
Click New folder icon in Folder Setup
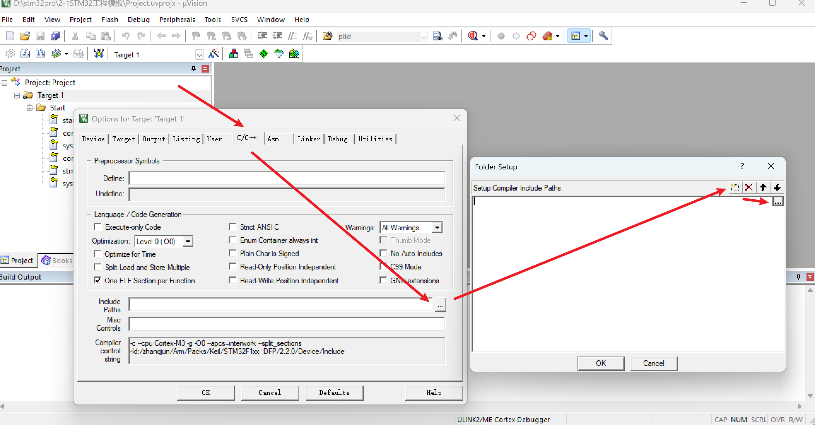pos(735,188)
